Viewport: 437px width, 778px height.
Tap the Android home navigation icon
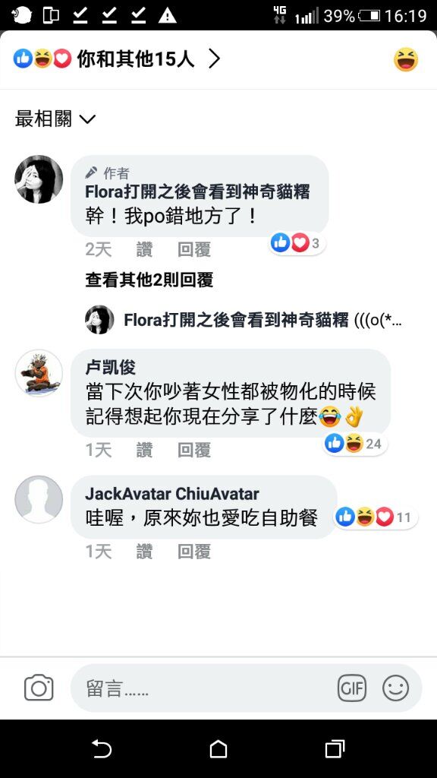tap(218, 748)
